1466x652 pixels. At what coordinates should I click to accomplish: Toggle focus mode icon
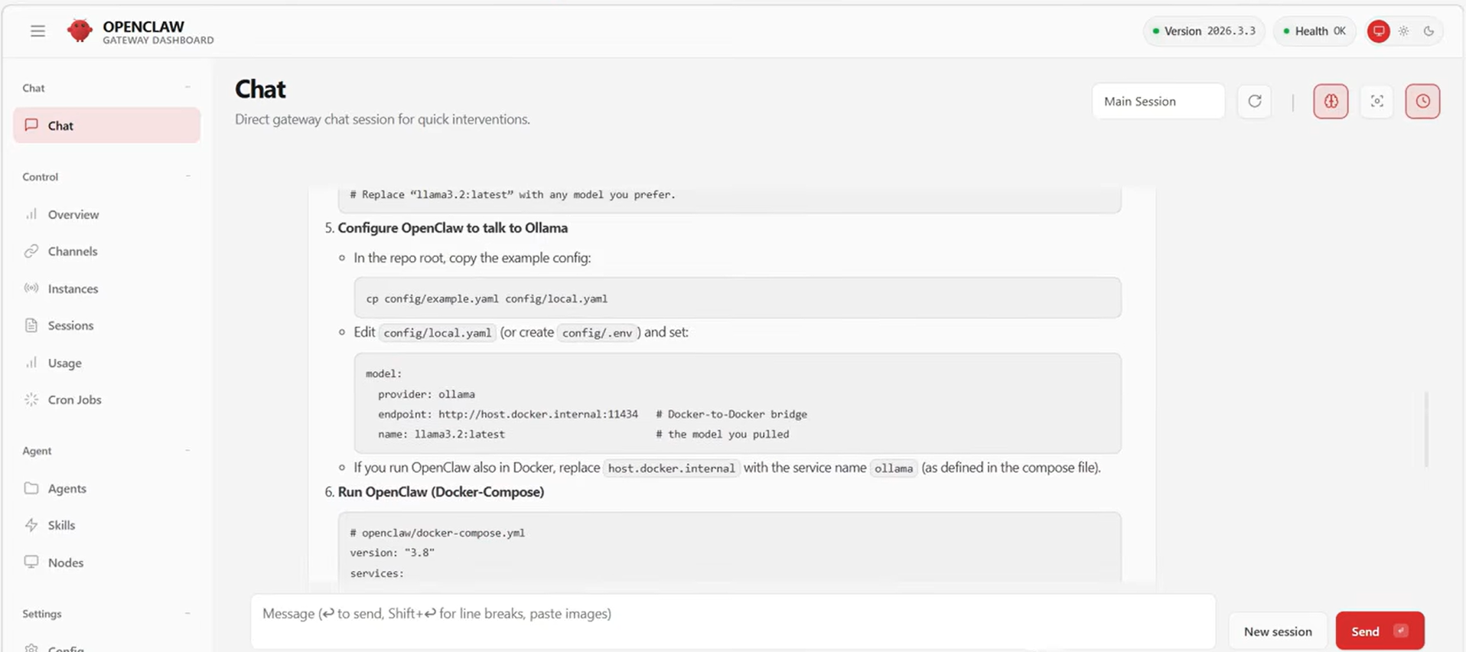(x=1377, y=101)
